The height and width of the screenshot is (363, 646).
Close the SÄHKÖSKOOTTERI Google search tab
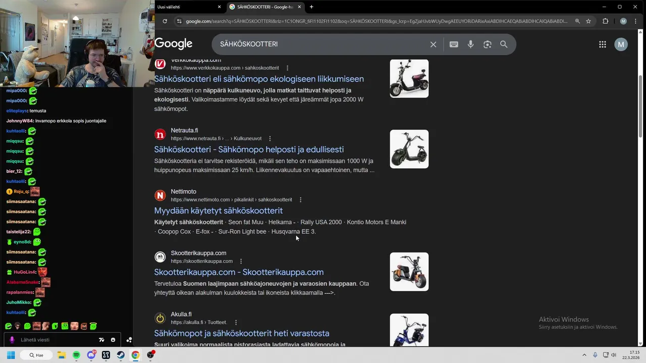pos(300,7)
